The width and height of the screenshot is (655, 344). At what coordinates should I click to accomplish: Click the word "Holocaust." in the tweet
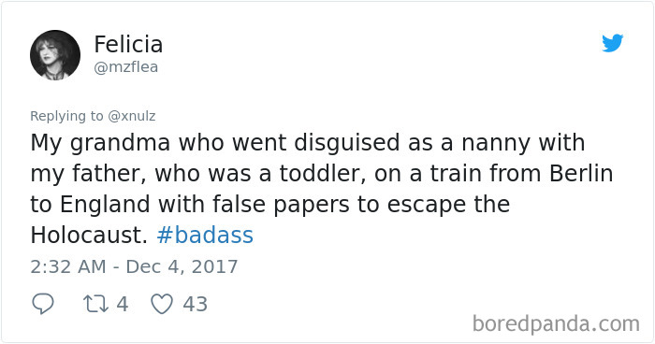[89, 235]
